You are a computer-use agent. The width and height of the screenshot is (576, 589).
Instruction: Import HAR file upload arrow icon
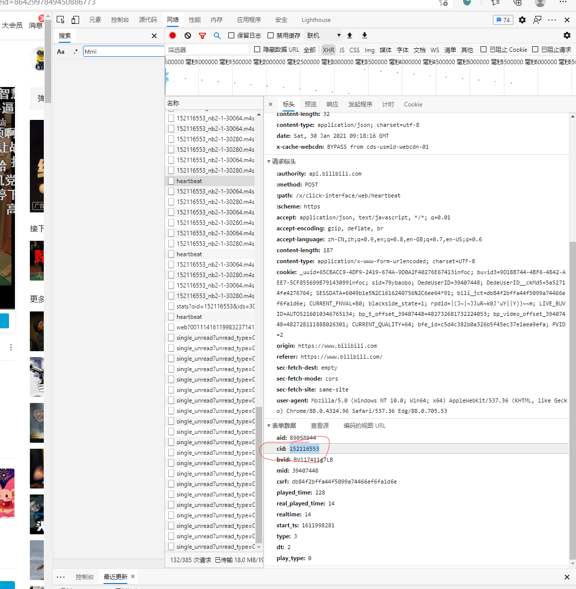click(350, 35)
